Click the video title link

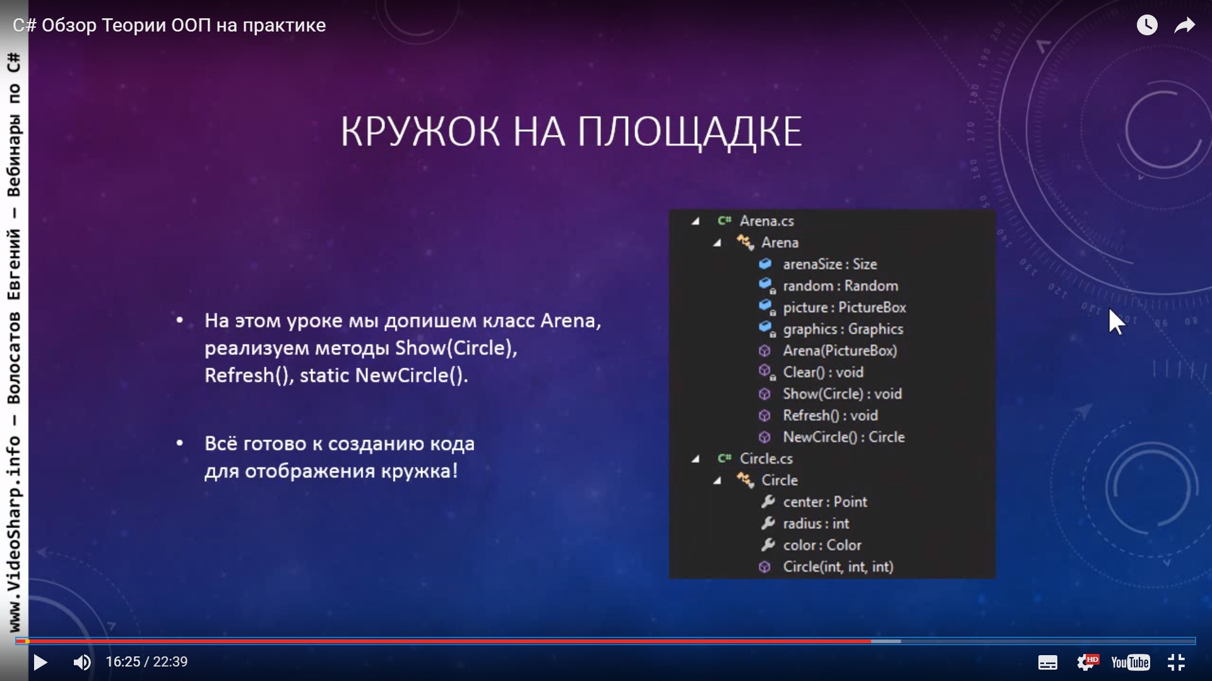pyautogui.click(x=169, y=25)
